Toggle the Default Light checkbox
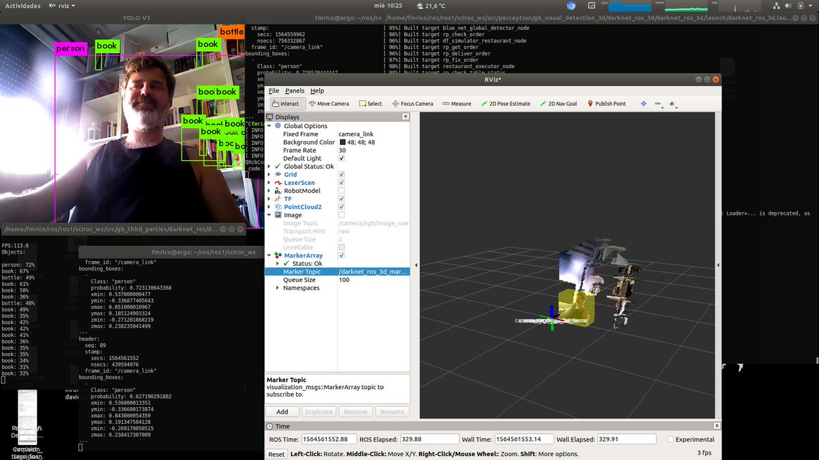This screenshot has height=460, width=819. click(x=342, y=158)
